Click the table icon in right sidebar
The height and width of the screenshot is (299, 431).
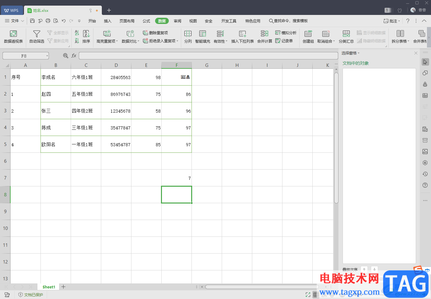tap(425, 96)
